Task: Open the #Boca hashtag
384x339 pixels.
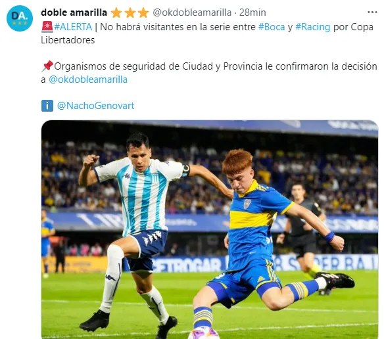Action: (x=272, y=27)
